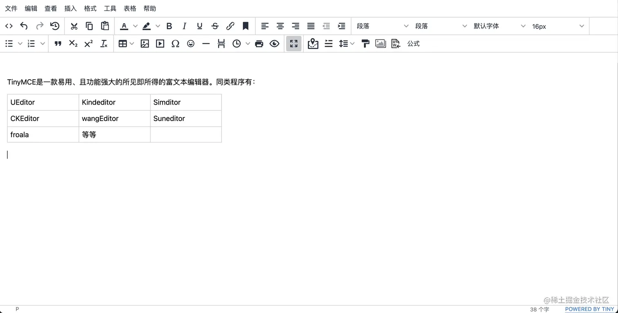Insert a bullet list

[9, 44]
